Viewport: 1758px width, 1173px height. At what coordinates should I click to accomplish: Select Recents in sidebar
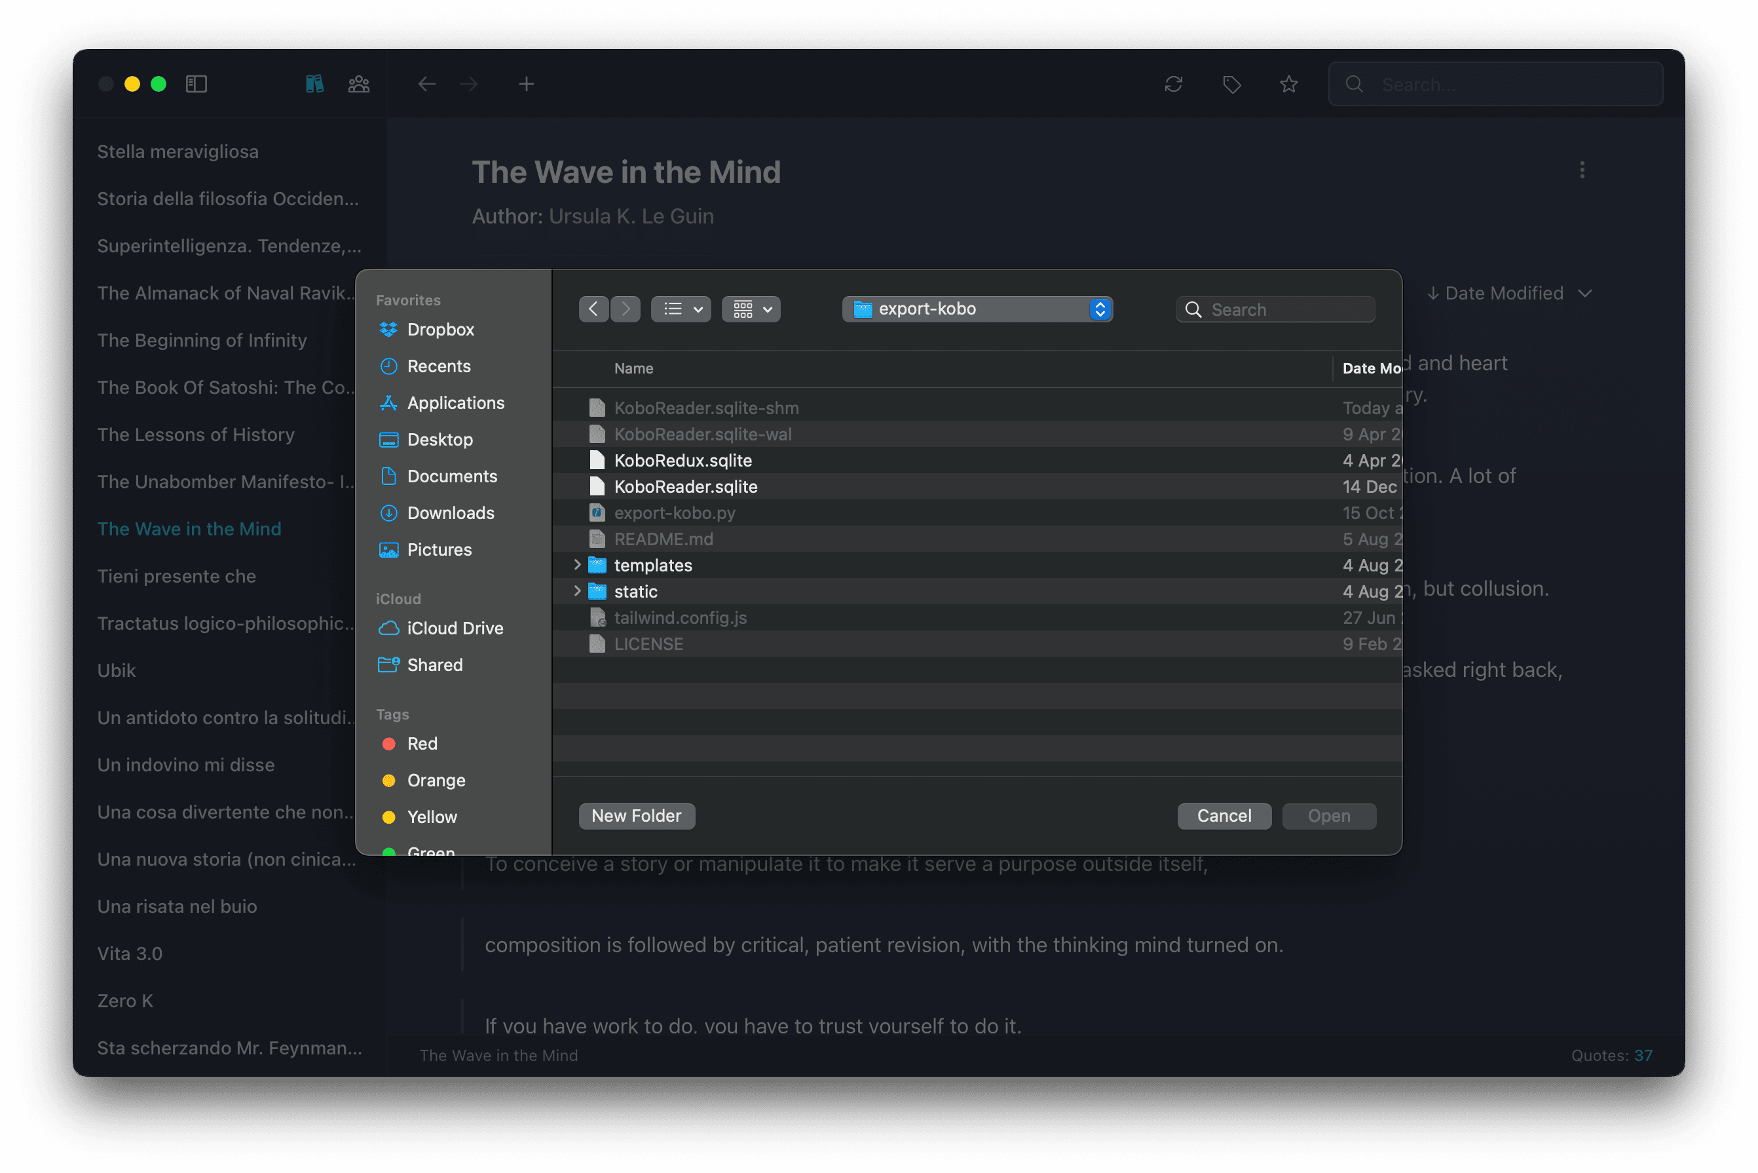439,366
